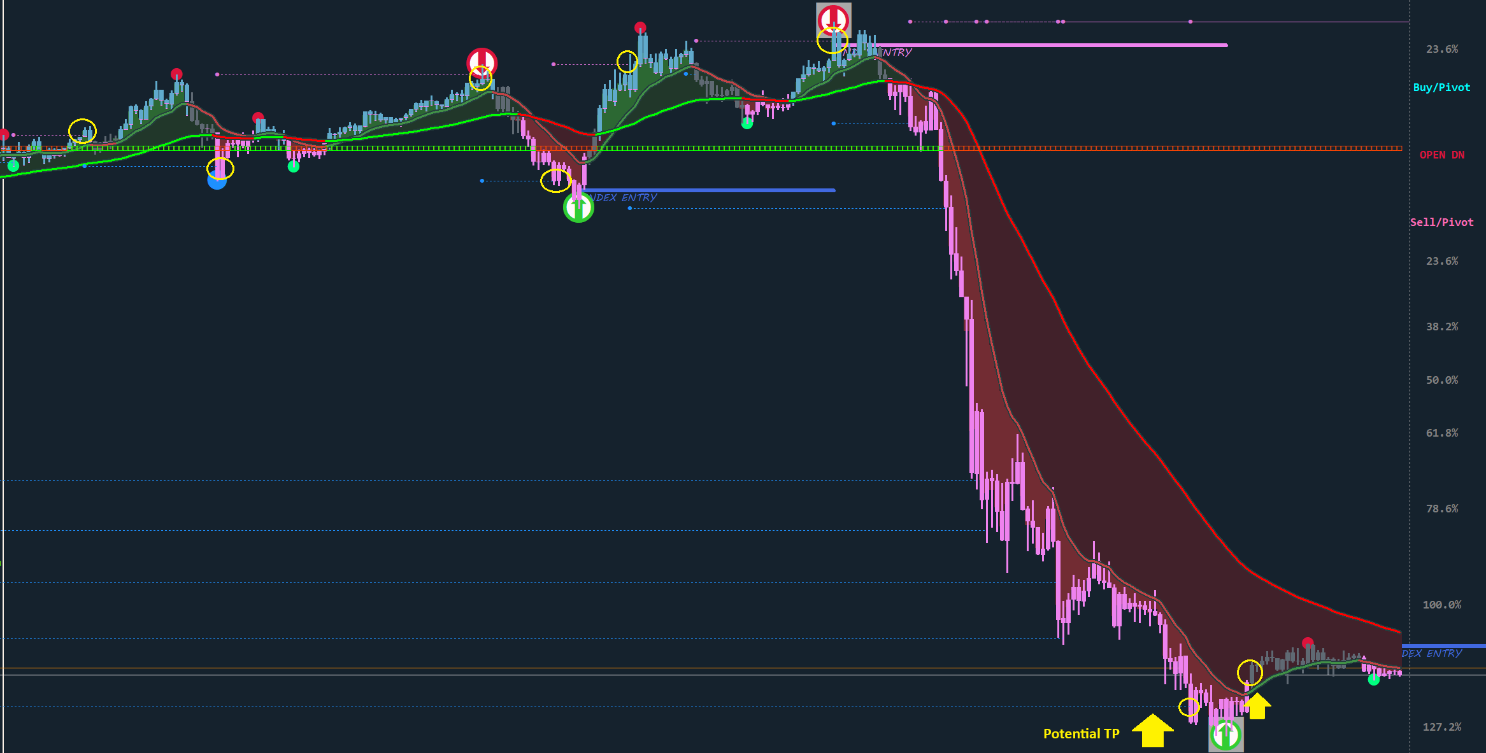This screenshot has height=753, width=1486.
Task: Click green up-arrow signal in gray box
Action: pyautogui.click(x=1225, y=735)
